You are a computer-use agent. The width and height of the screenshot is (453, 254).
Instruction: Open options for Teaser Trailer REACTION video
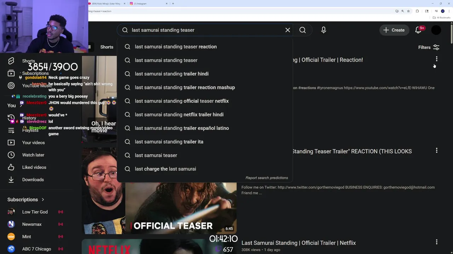tap(436, 151)
